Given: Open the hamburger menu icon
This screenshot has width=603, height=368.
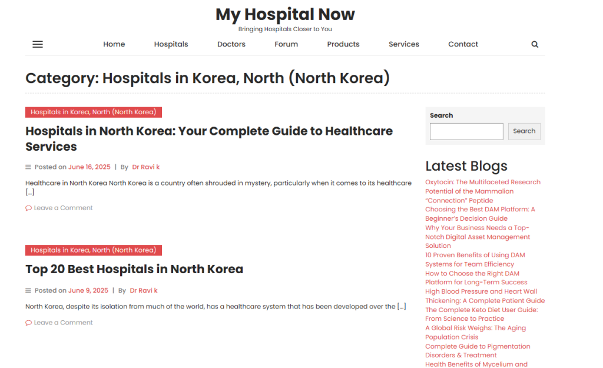Looking at the screenshot, I should (38, 44).
